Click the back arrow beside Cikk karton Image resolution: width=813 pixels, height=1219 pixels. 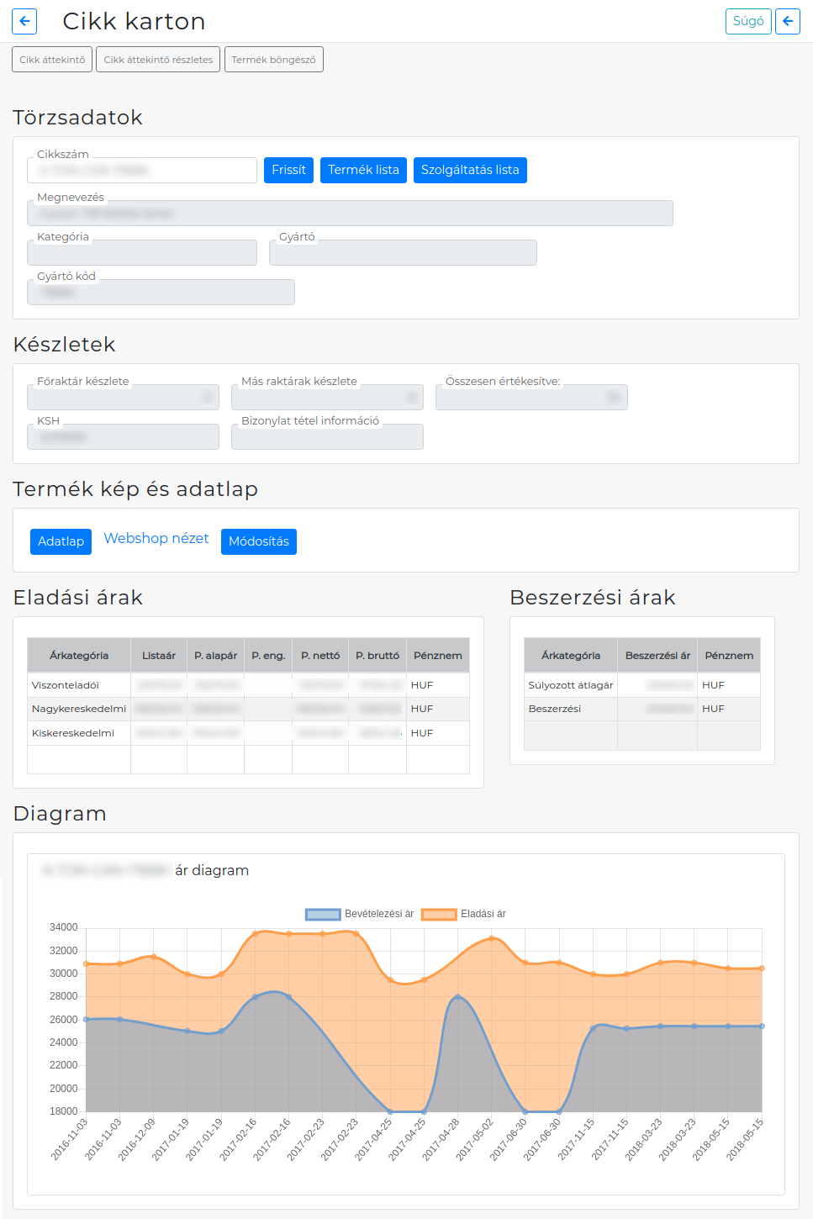point(24,21)
